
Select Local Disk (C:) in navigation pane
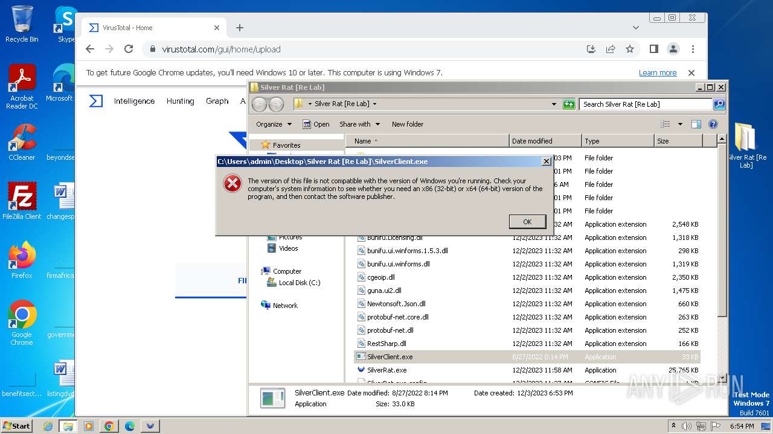click(294, 283)
